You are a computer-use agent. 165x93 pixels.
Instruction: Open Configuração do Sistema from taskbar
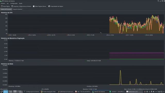click(31, 92)
